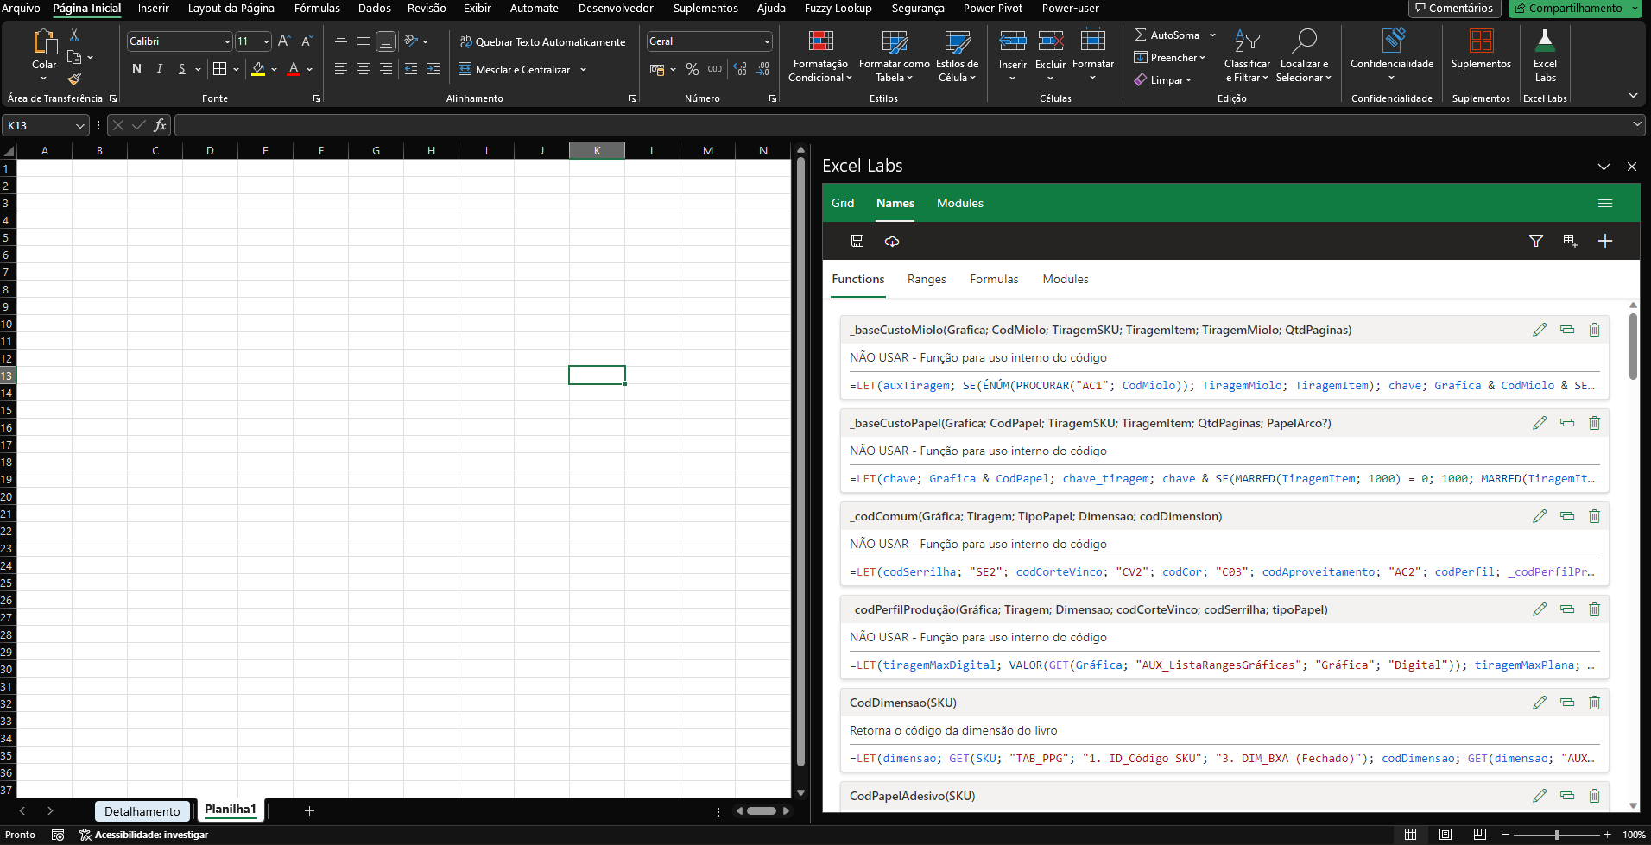Open the Excel Labs hamburger menu
This screenshot has width=1651, height=845.
point(1605,203)
